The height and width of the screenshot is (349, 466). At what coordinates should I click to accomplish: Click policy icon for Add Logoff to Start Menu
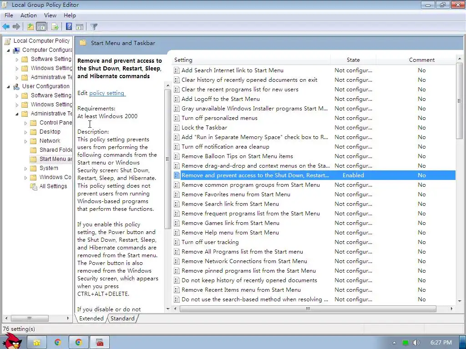(177, 99)
